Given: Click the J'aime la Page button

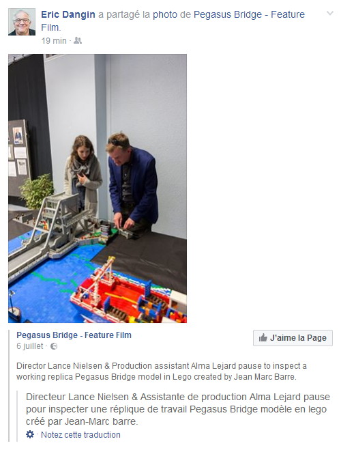Looking at the screenshot, I should pyautogui.click(x=293, y=338).
